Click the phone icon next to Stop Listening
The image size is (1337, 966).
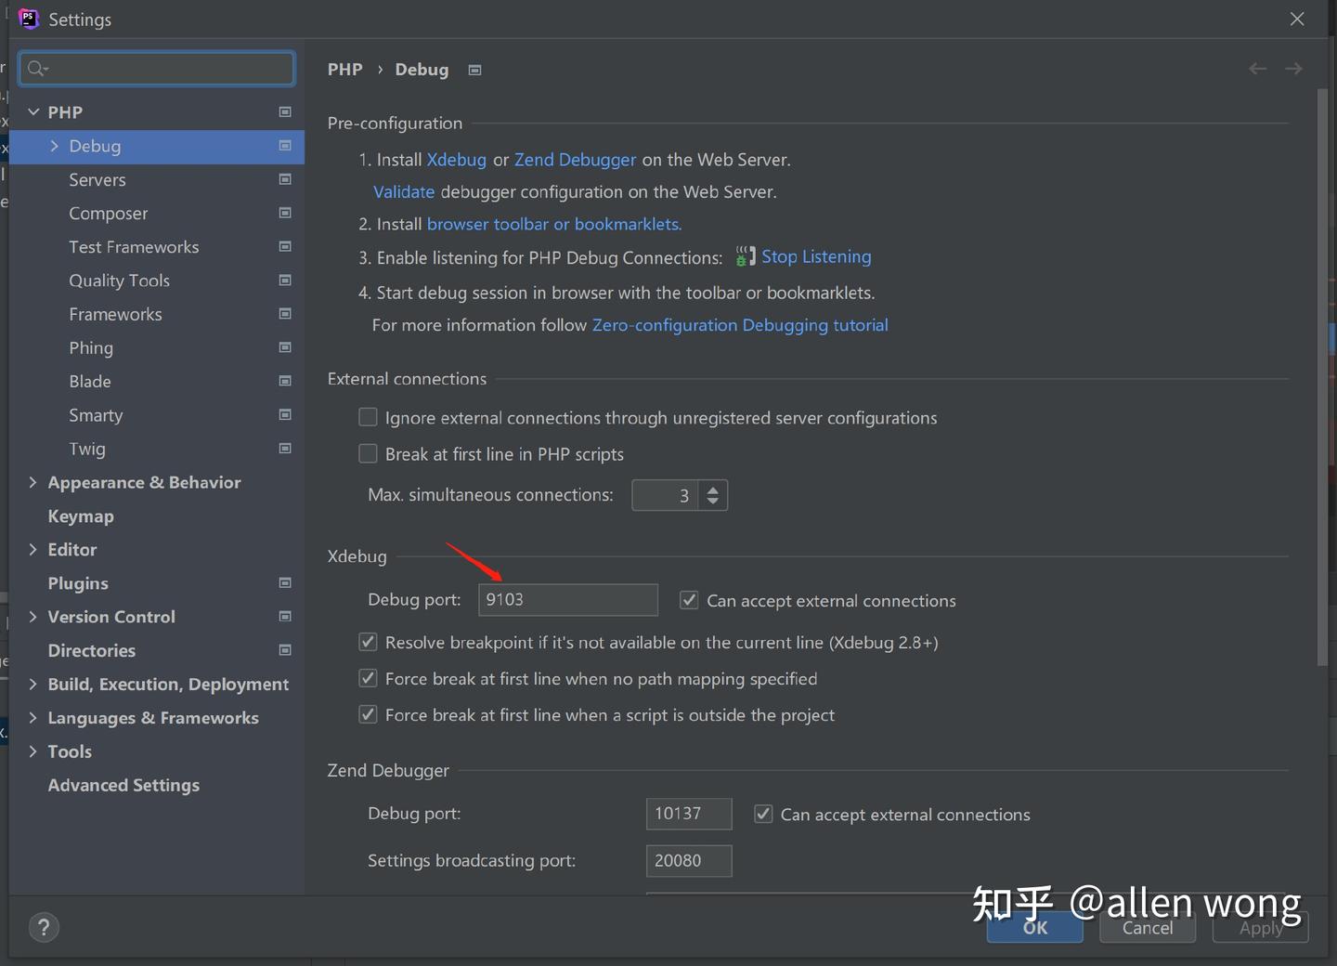(744, 256)
